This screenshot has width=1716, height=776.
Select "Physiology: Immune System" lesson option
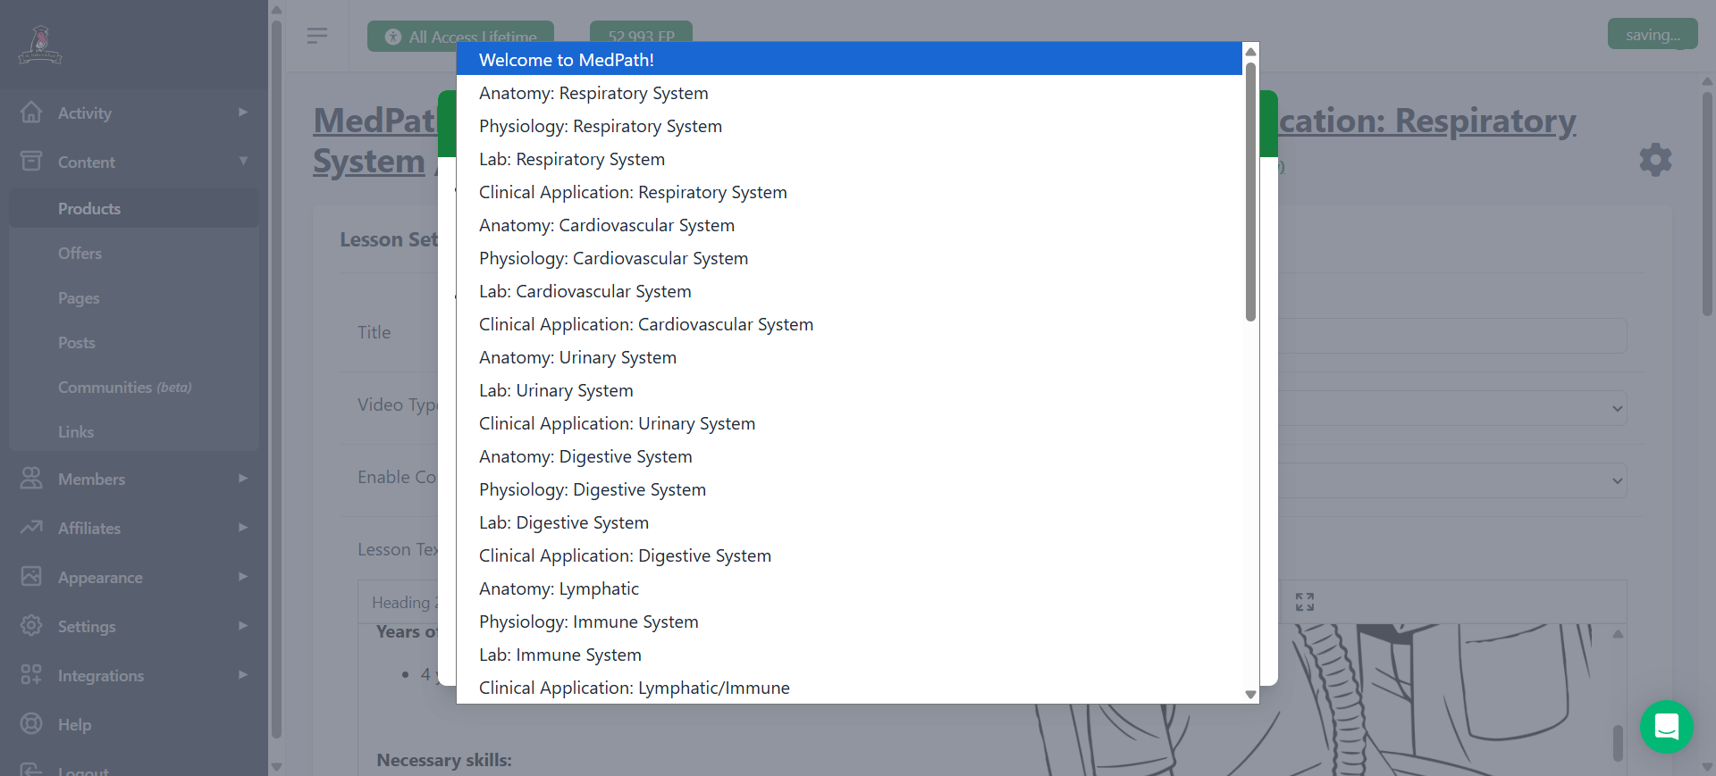[x=588, y=622]
